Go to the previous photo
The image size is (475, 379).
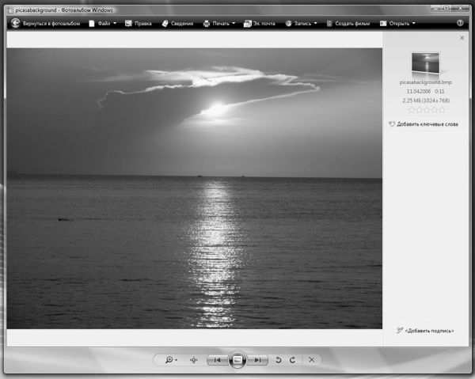click(x=216, y=360)
